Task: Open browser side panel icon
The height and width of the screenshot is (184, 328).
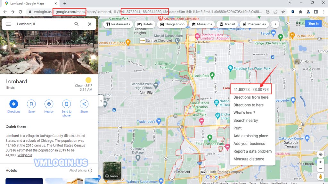Action: [x=316, y=12]
